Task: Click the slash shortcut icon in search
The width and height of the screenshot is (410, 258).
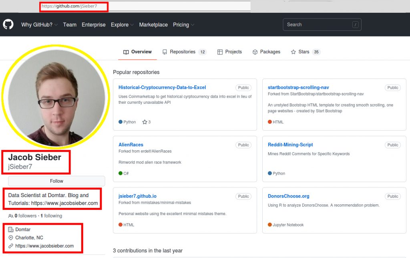Action: click(355, 24)
